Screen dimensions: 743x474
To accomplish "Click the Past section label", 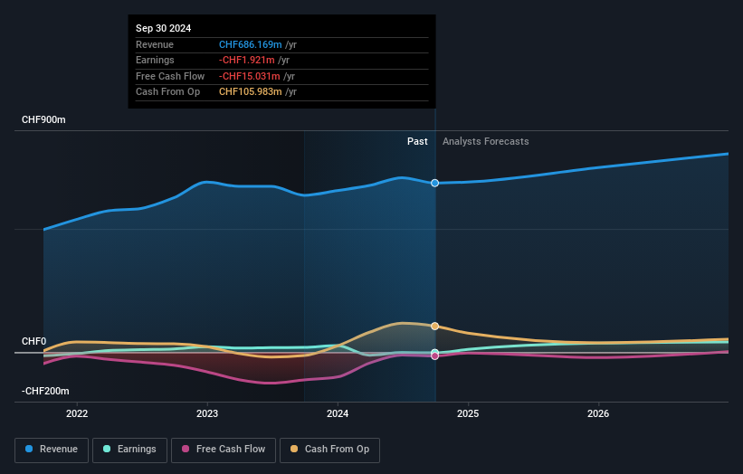I will pyautogui.click(x=417, y=142).
